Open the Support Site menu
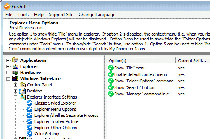 tap(61, 15)
